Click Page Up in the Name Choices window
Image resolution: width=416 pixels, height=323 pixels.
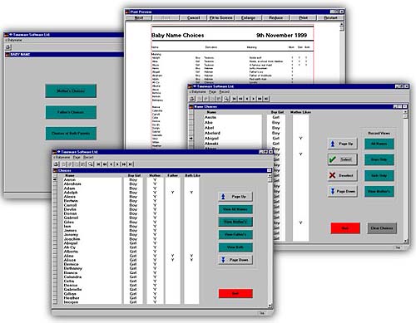click(342, 144)
